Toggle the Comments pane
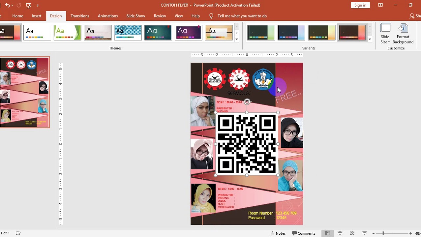Screen dimensions: 421x237 [303, 233]
